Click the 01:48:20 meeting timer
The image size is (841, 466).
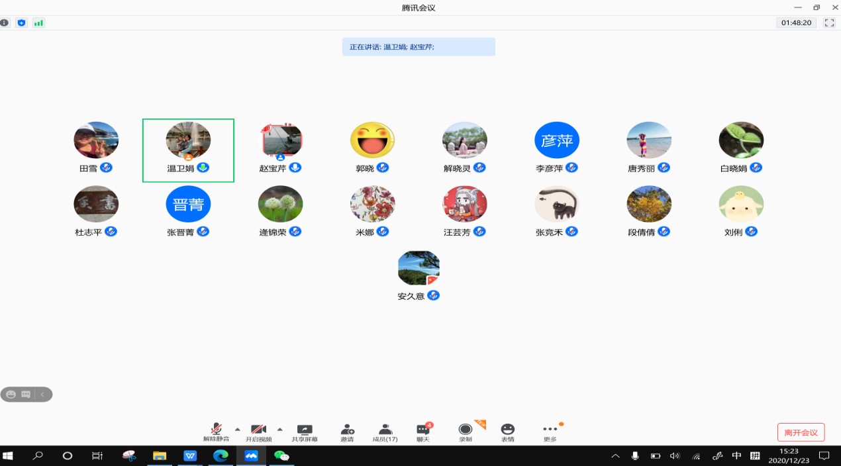[796, 23]
